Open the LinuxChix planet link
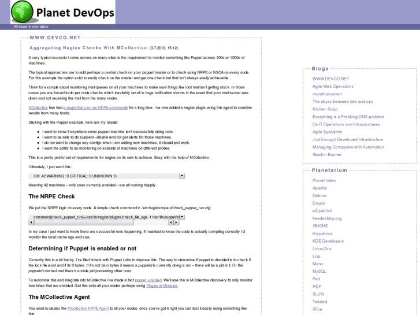 point(322,249)
